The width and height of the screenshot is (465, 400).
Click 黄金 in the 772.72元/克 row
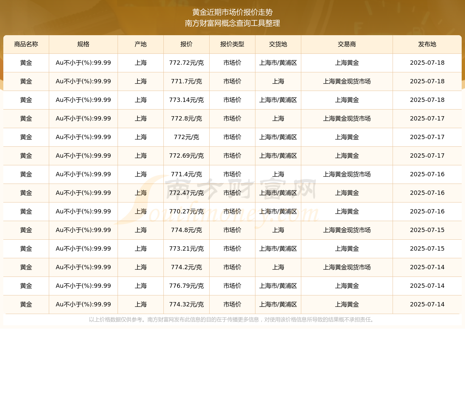click(x=26, y=63)
